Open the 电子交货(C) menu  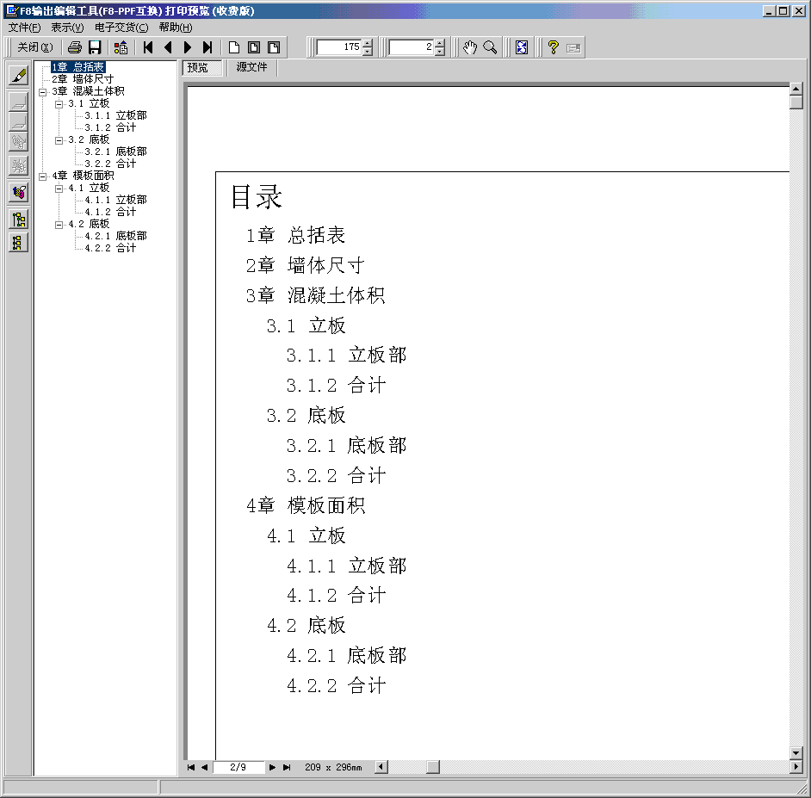pyautogui.click(x=121, y=28)
